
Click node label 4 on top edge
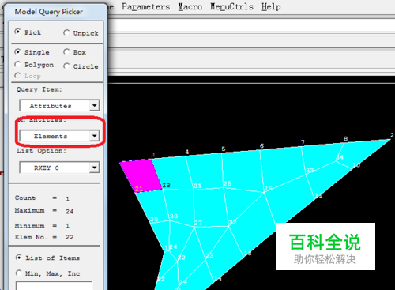coord(187,152)
